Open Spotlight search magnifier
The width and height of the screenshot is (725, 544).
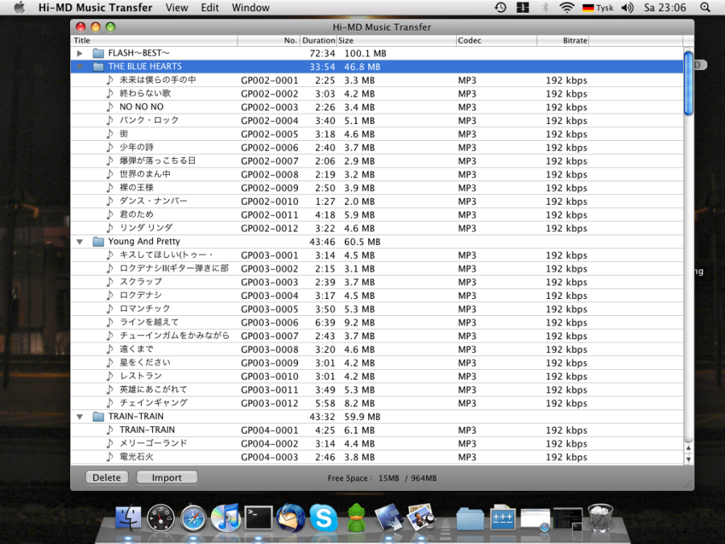(705, 7)
